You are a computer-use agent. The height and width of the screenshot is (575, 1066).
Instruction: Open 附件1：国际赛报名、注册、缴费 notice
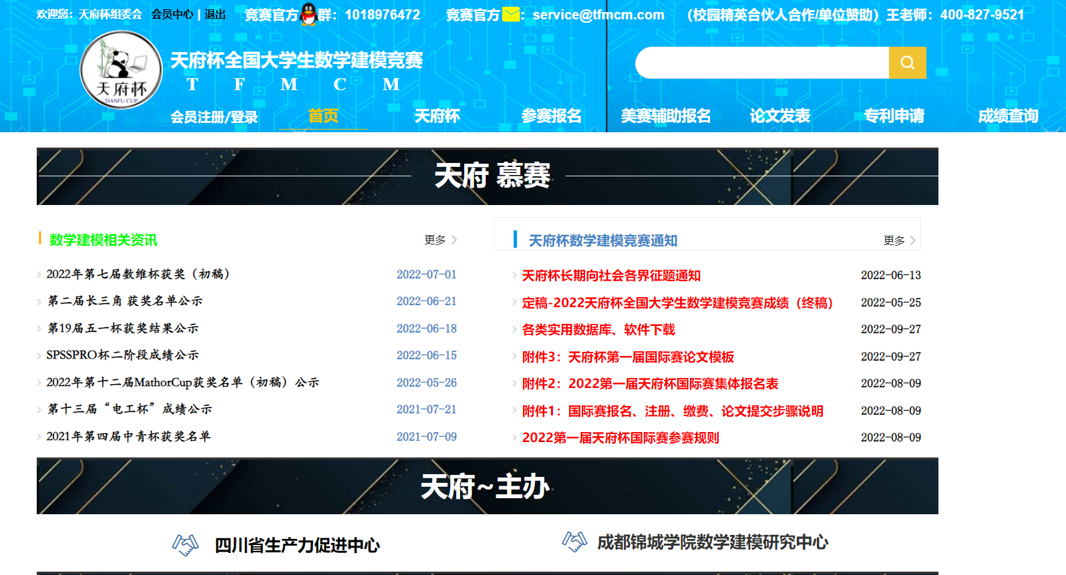(x=673, y=411)
